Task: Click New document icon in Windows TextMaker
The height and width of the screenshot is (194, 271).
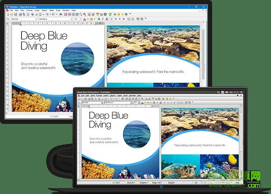Action: [8, 14]
